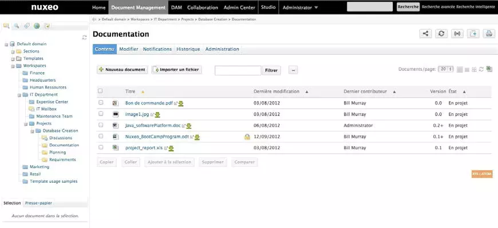Download Image1.jpg using green arrow icon
This screenshot has width=498, height=228.
click(157, 114)
